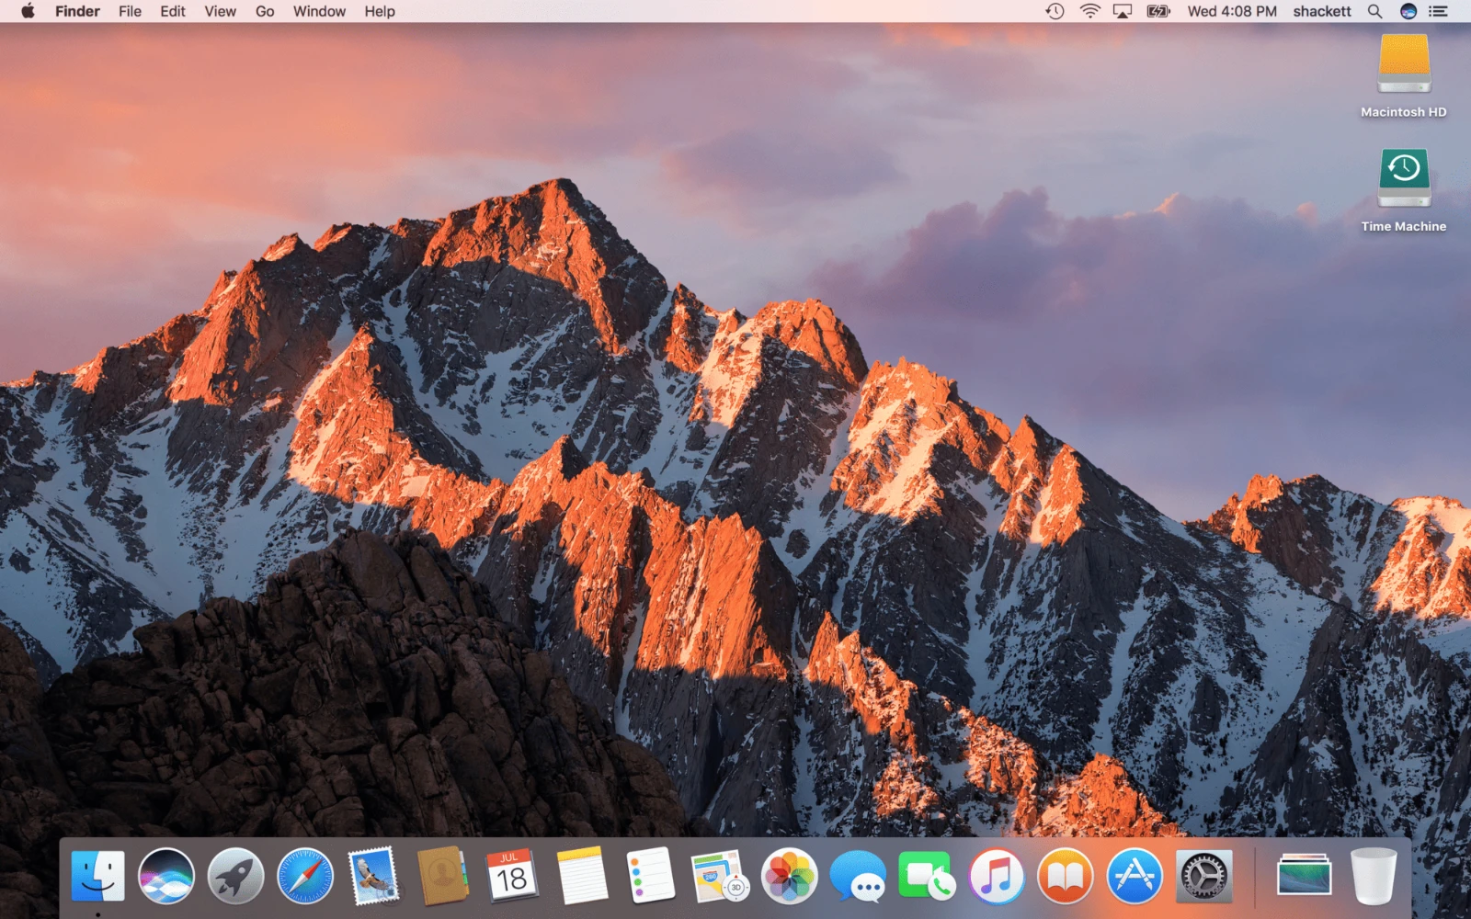Open Maps from the Dock
Screen dimensions: 1471x919
coord(718,876)
